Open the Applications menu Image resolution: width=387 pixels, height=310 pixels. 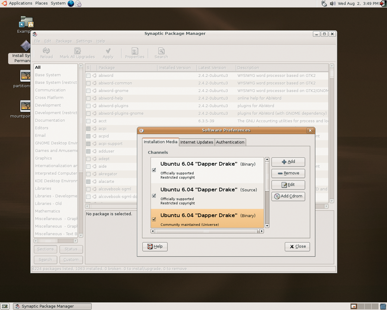(x=21, y=3)
